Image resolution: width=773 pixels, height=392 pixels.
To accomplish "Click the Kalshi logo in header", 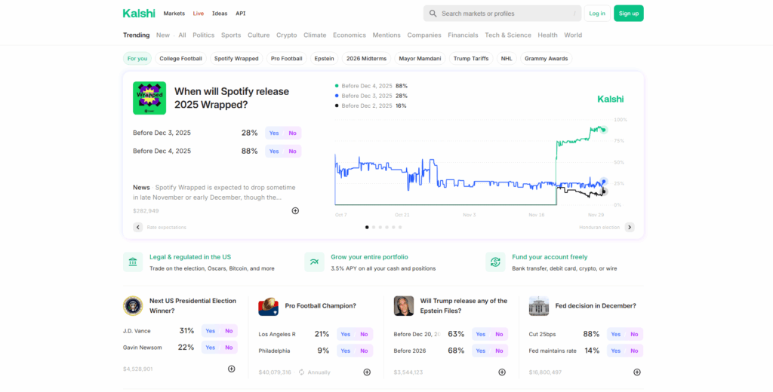I will click(139, 13).
